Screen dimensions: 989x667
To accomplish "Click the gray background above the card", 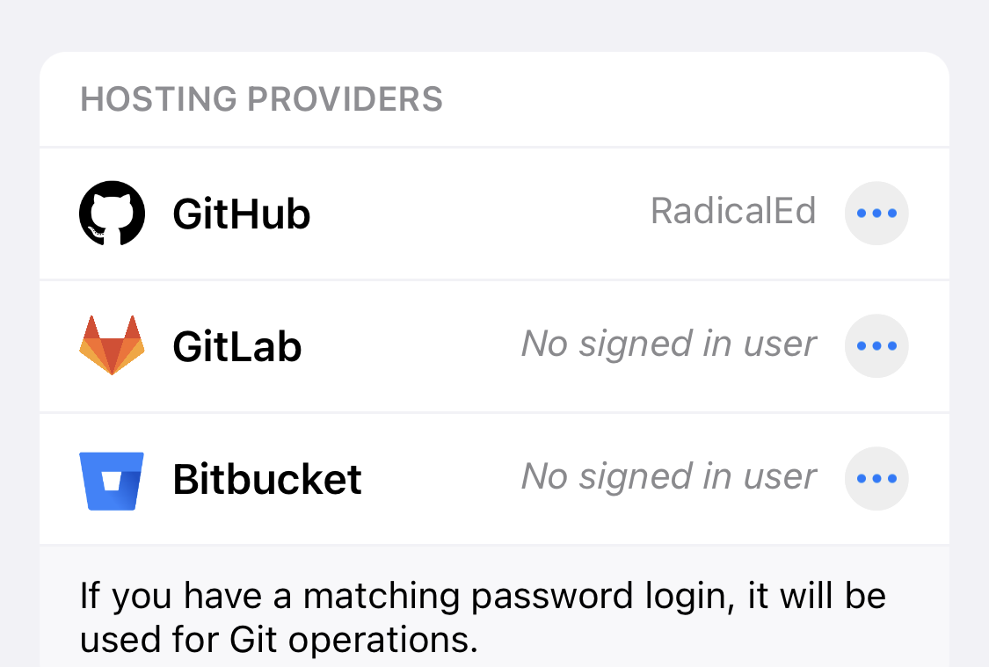I will point(494,25).
